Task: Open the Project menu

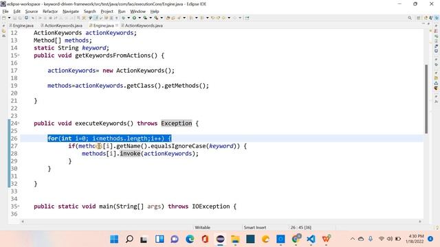Action: click(107, 12)
